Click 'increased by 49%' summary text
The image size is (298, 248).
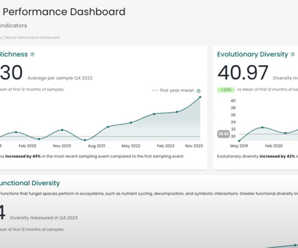pos(23,157)
